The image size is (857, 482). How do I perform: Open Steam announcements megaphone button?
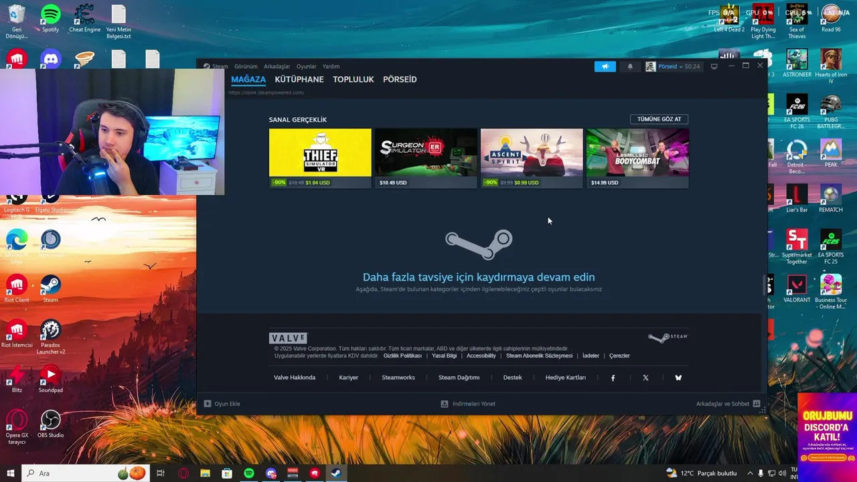[x=605, y=66]
